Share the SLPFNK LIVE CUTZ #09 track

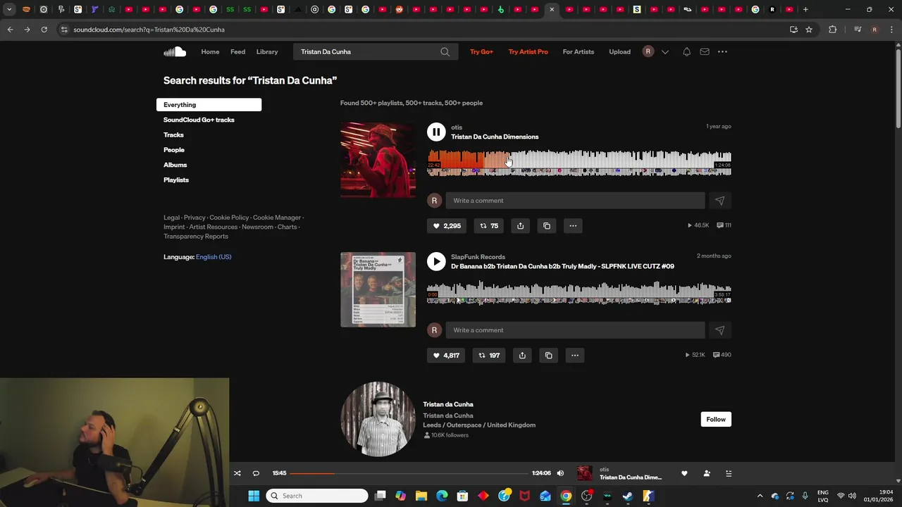point(522,355)
